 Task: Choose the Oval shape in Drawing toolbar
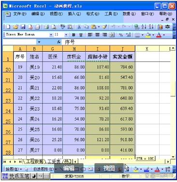tap(83, 169)
